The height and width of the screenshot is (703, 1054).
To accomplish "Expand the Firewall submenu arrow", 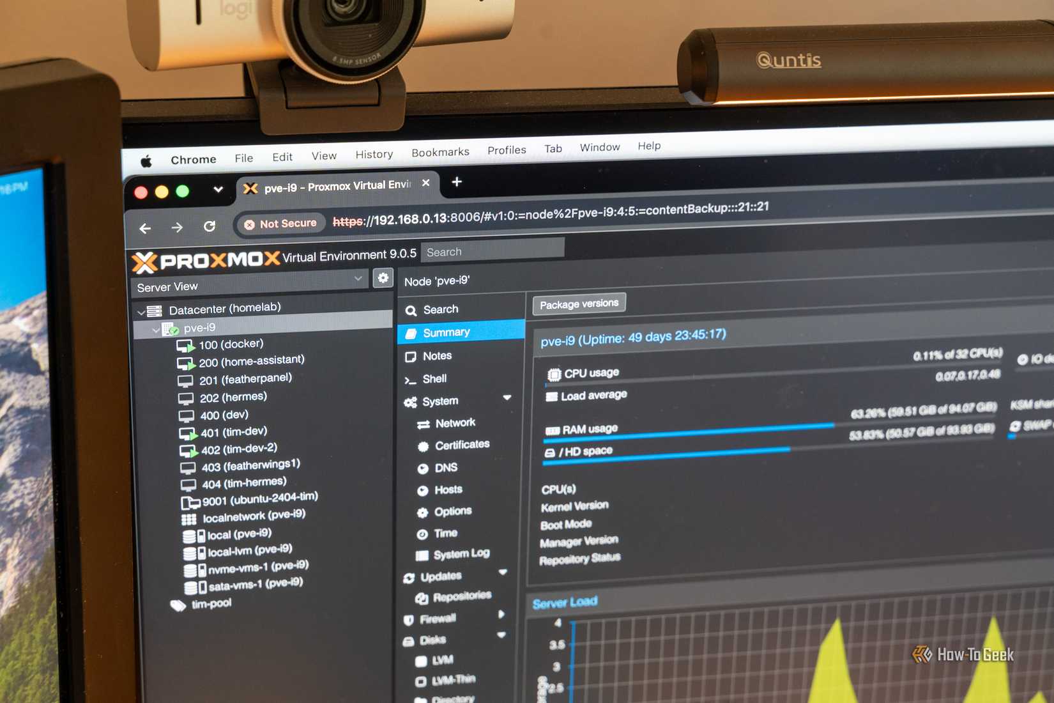I will point(501,615).
